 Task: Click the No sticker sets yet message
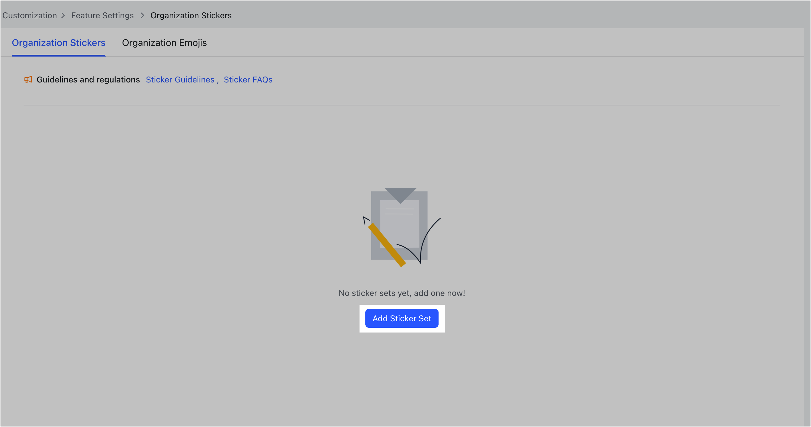[401, 293]
